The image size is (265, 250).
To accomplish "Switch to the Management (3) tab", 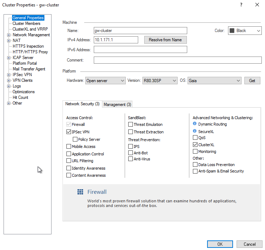I will 117,105.
